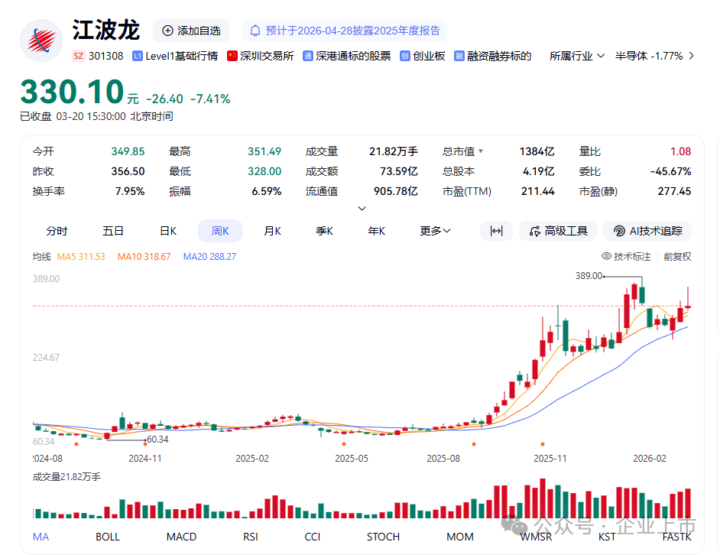Select the 周K chart tab
Screen dimensions: 720x555
click(220, 231)
